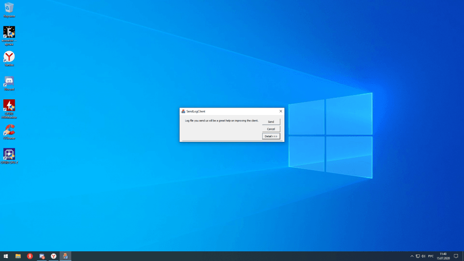464x261 pixels.
Task: Switch to the SendLogClient taskbar item
Action: [65, 256]
